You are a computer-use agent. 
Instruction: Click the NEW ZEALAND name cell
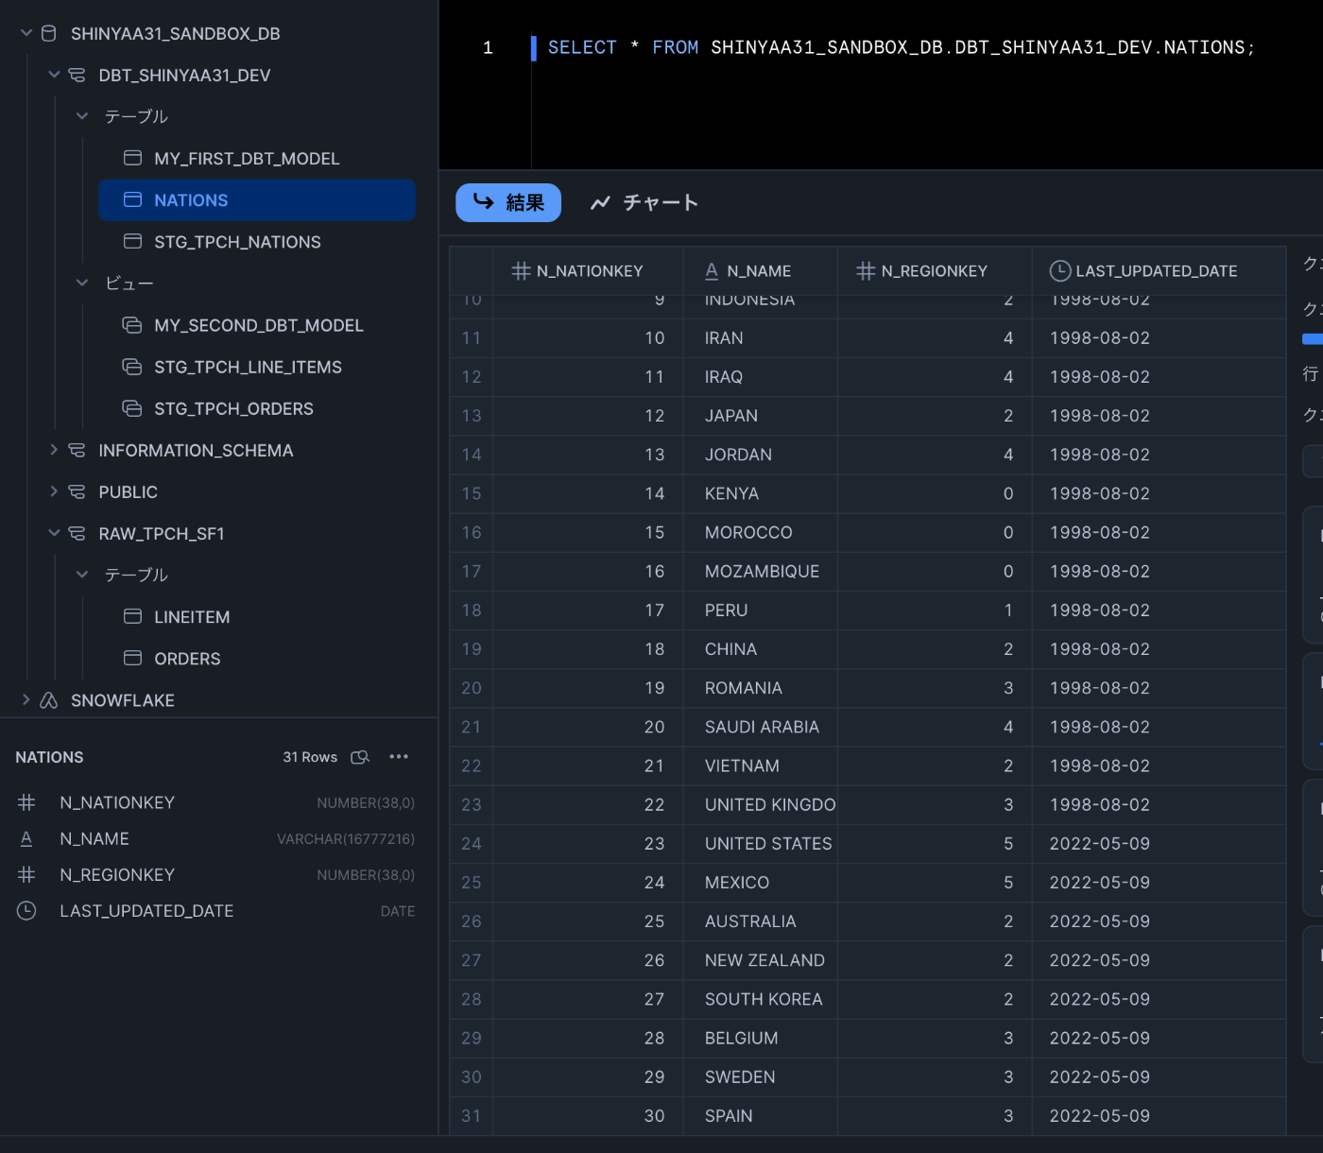(x=760, y=960)
